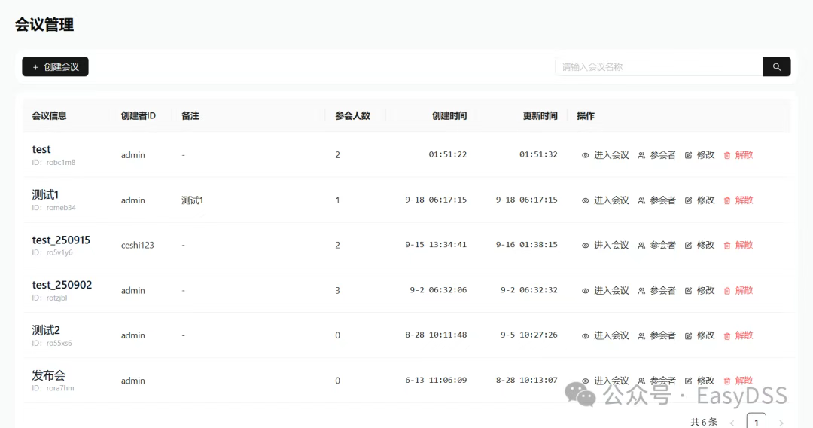Click the previous page arrow
This screenshot has height=428, width=813.
click(x=732, y=423)
